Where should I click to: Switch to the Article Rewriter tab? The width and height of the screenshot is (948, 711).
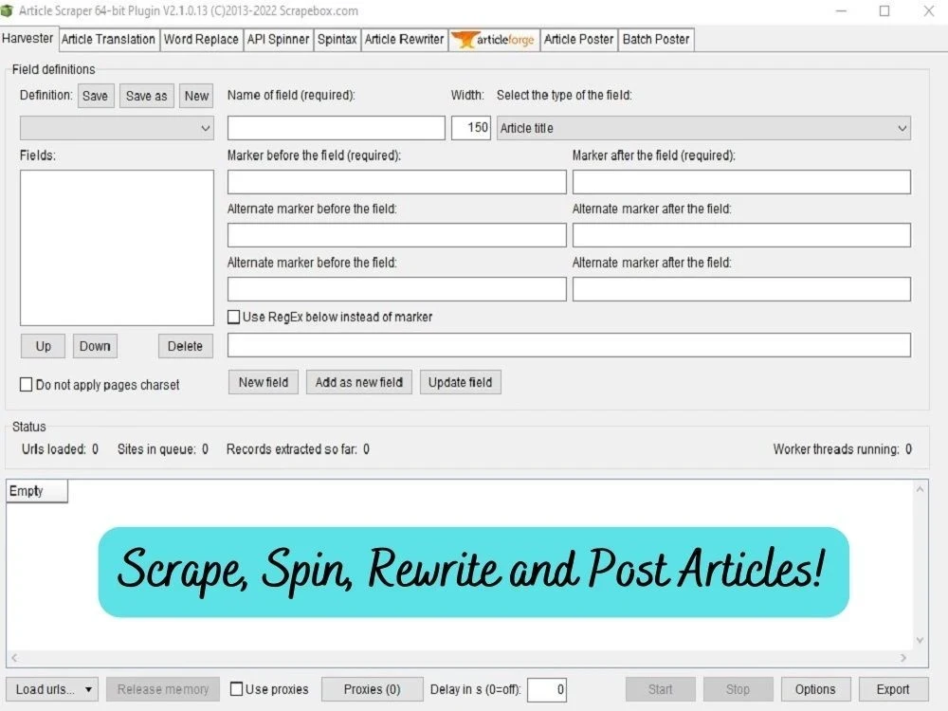404,40
